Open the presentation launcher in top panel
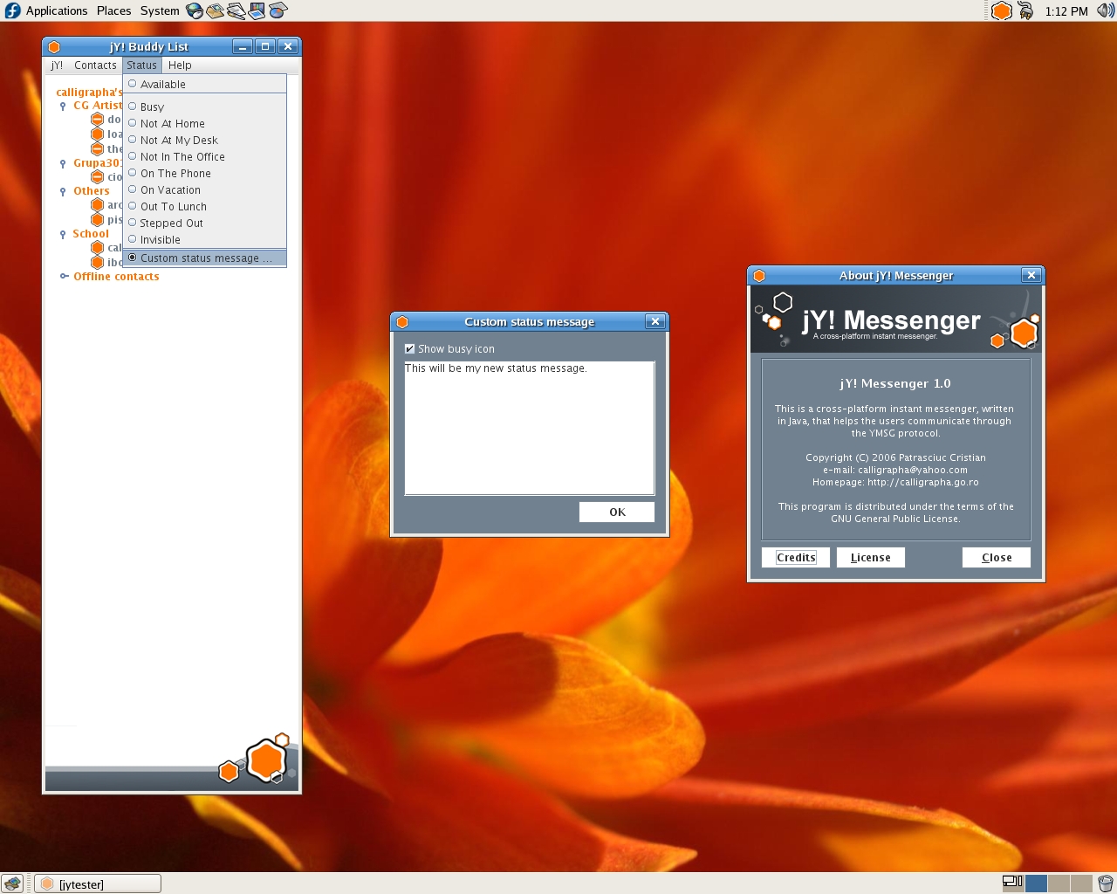Screen dimensions: 1117x894 [x=257, y=10]
